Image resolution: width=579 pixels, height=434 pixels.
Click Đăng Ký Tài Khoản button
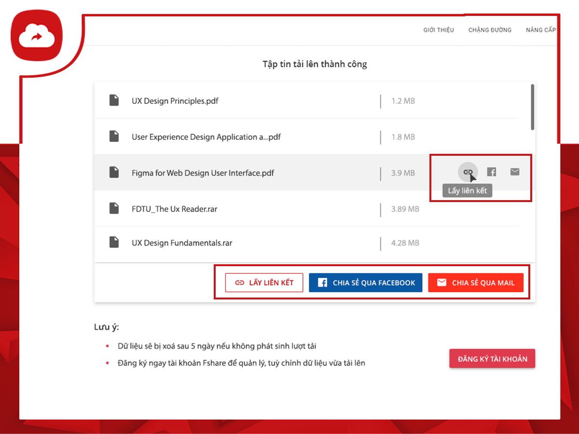pos(492,359)
